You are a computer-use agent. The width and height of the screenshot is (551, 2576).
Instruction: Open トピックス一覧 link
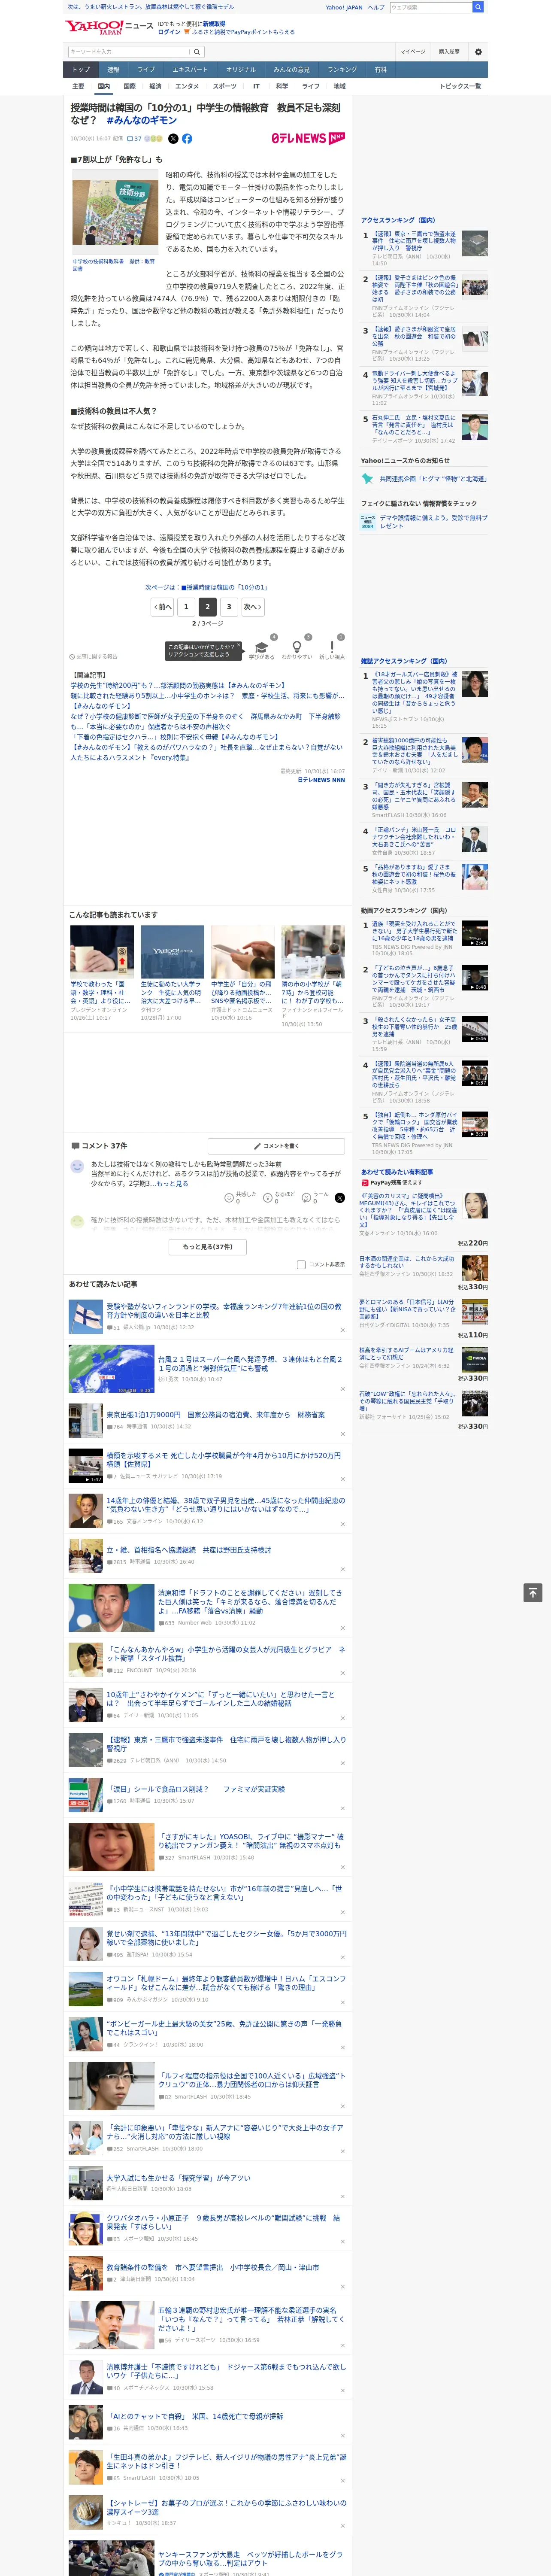(460, 86)
